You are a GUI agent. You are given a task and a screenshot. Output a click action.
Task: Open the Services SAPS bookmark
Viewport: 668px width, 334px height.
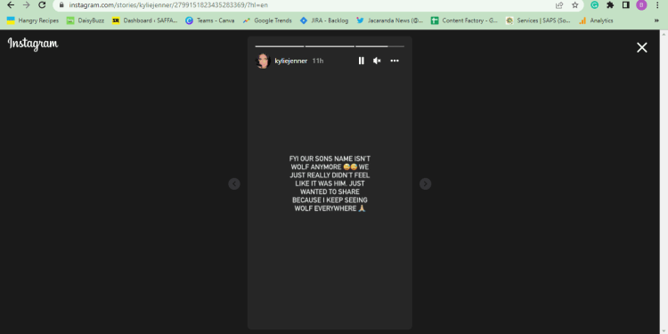(538, 20)
